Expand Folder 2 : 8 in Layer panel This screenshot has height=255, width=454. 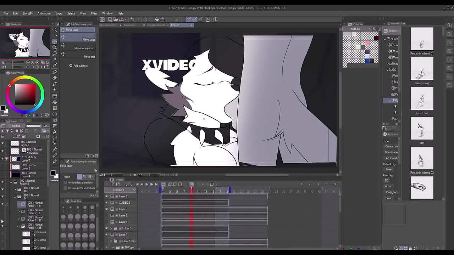19,211
